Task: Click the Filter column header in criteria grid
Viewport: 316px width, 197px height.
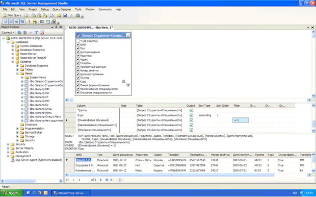Action: [x=240, y=106]
